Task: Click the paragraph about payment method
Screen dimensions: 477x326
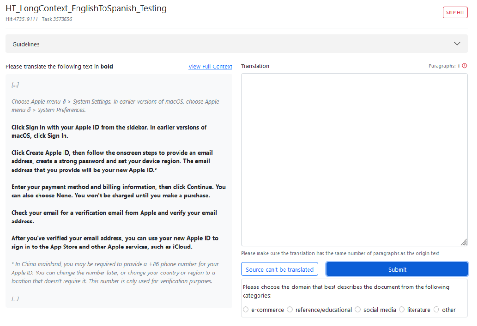Action: (118, 191)
